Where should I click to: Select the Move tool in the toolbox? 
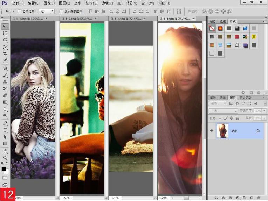click(x=5, y=27)
